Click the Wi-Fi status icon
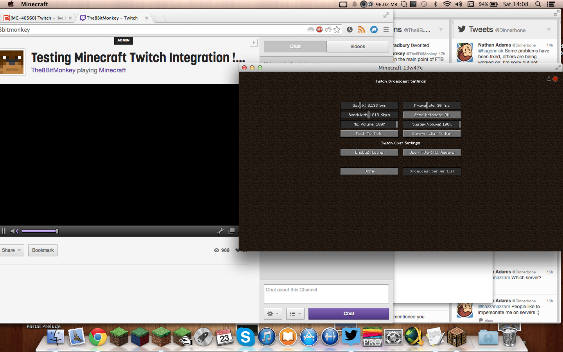The image size is (563, 352). pos(447,4)
